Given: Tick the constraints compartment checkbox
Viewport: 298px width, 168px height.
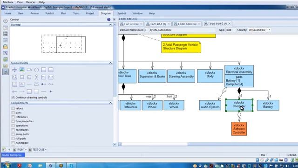Looking at the screenshot, I should tap(13, 130).
